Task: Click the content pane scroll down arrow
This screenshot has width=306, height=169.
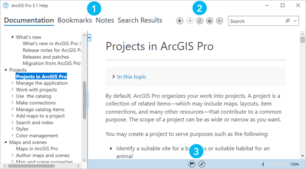Action: point(303,156)
